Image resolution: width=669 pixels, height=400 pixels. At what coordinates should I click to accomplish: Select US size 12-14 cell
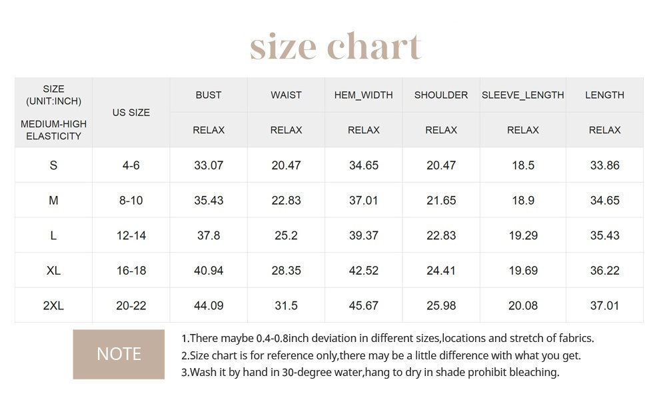coord(131,235)
